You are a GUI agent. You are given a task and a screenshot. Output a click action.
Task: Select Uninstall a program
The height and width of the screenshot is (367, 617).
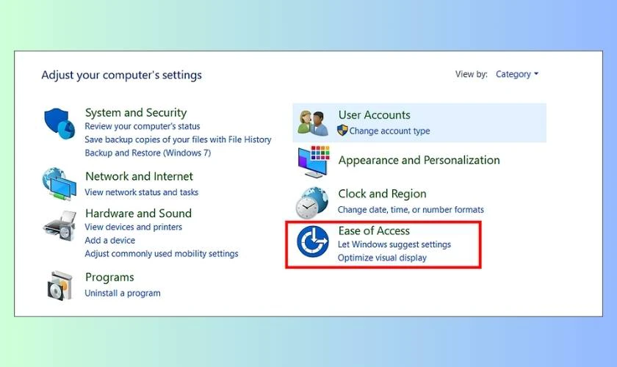click(x=123, y=293)
